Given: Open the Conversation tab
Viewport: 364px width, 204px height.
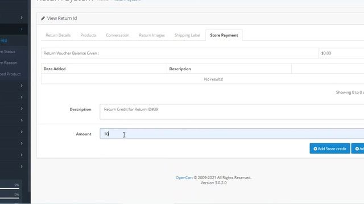Looking at the screenshot, I should point(118,35).
